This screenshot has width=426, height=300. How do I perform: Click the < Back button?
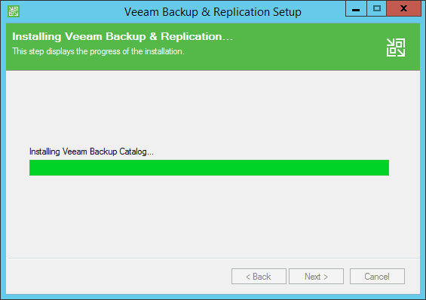coord(259,277)
